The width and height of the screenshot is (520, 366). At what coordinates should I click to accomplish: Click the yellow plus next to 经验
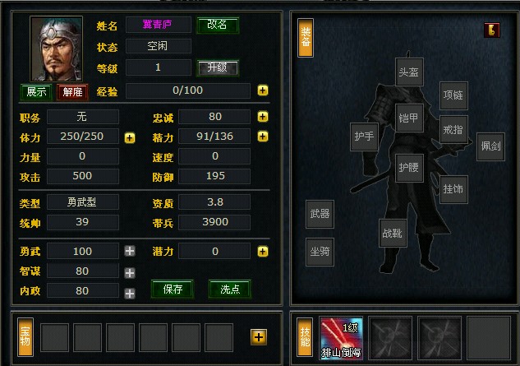(263, 90)
